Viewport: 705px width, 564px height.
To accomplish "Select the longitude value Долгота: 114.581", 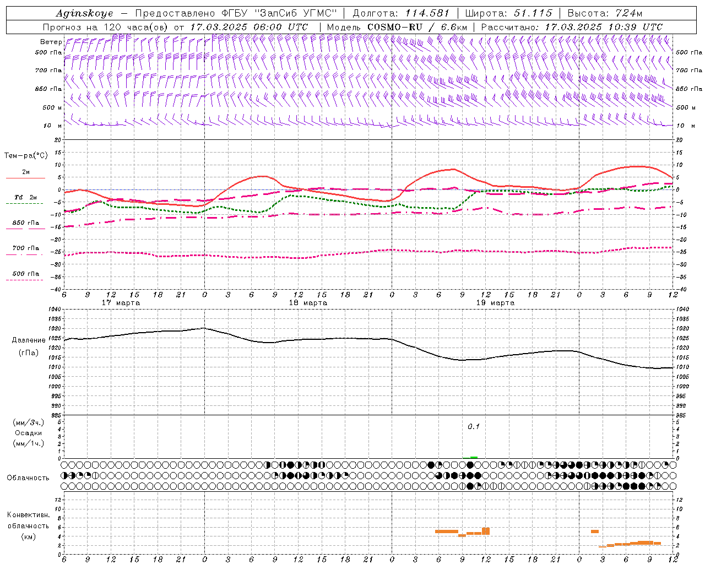I will [401, 13].
